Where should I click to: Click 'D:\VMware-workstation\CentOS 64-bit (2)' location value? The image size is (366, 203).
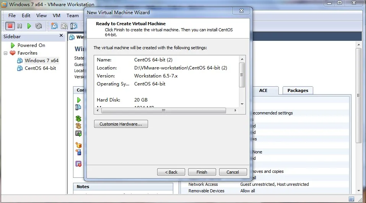pos(181,68)
